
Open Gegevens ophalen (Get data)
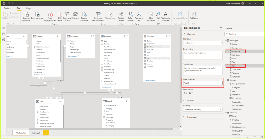tap(26, 17)
